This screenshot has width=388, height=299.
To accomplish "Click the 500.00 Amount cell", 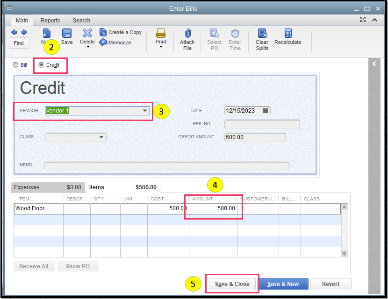I will [213, 208].
